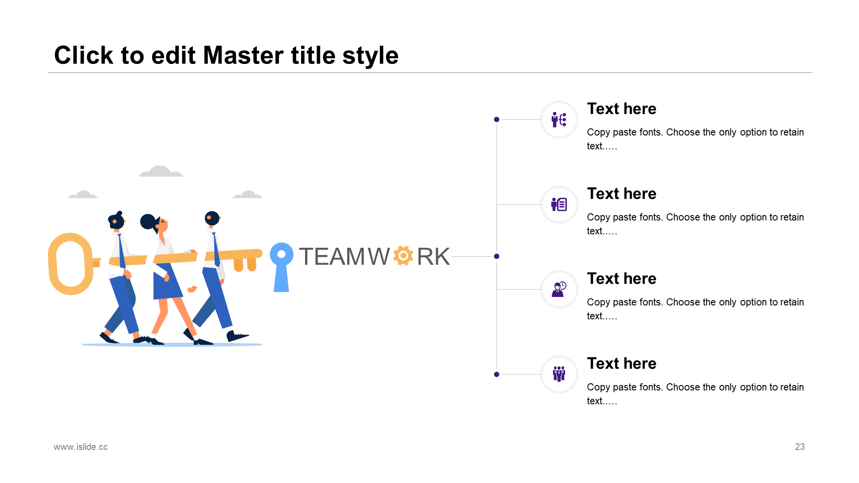Click the third 'Text here' heading
This screenshot has width=859, height=483.
click(621, 279)
